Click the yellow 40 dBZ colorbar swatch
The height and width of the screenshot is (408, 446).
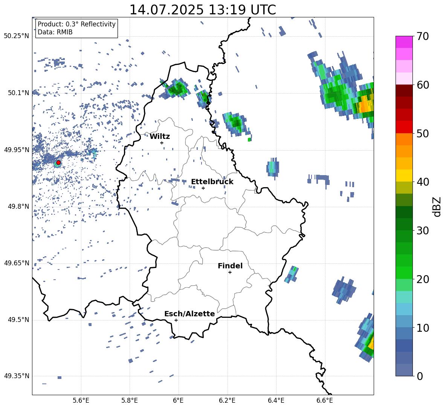click(404, 176)
